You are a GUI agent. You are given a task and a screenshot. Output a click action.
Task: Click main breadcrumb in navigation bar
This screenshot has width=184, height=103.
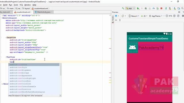[x=10, y=8]
